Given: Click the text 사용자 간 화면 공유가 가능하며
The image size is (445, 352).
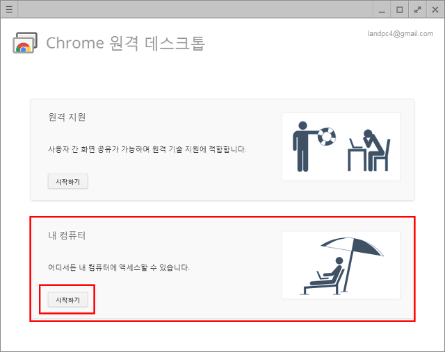Looking at the screenshot, I should (99, 149).
